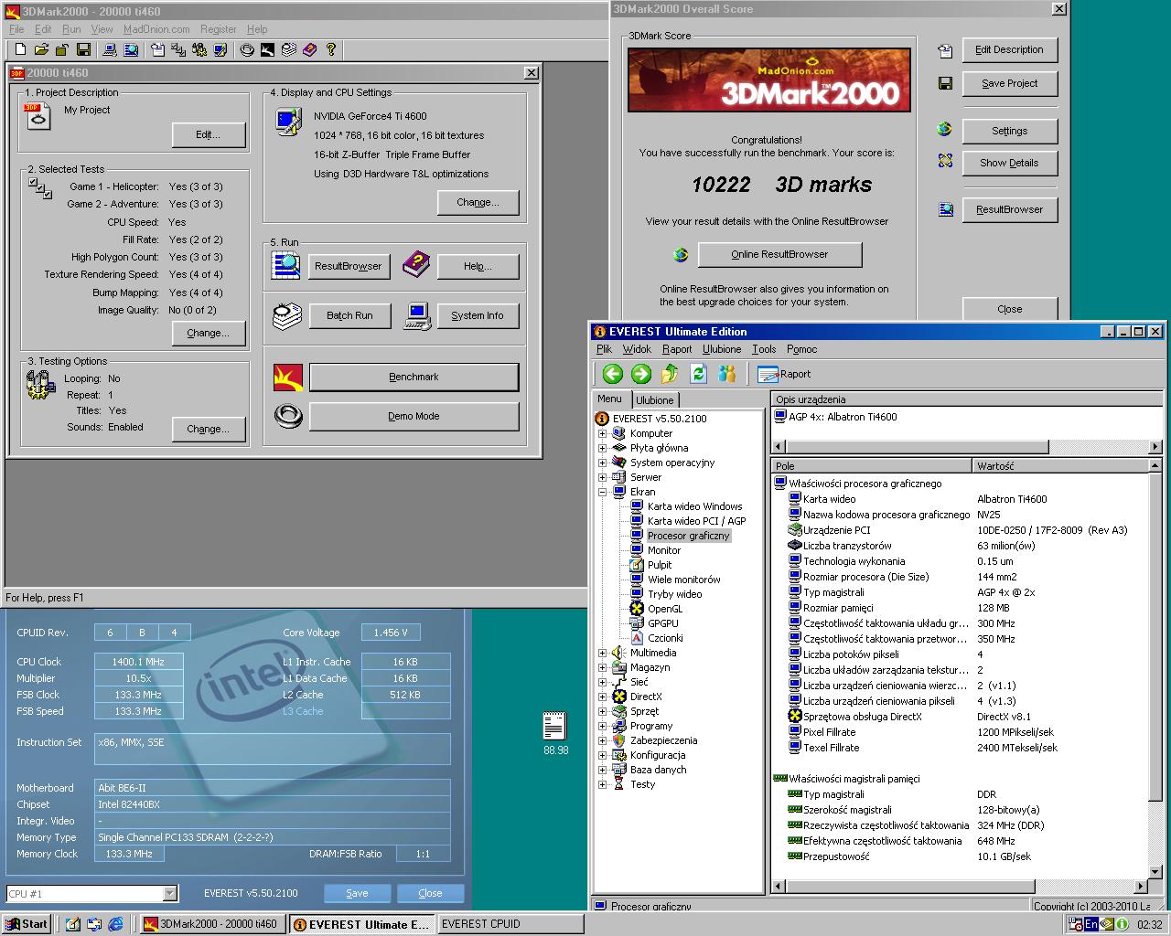This screenshot has height=936, width=1171.
Task: Click Edit button in Project Description
Action: tap(209, 134)
